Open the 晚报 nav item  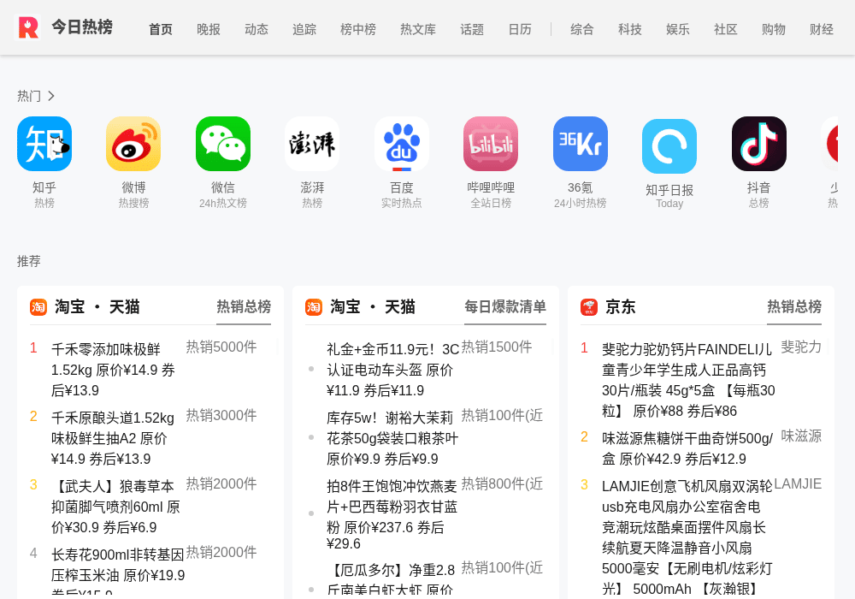click(209, 29)
